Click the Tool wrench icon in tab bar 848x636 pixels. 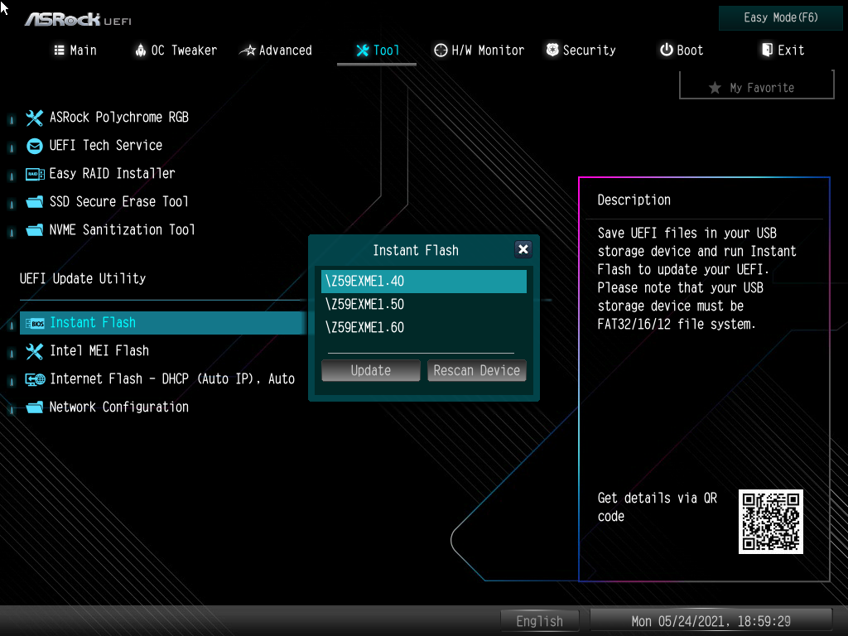pyautogui.click(x=363, y=51)
